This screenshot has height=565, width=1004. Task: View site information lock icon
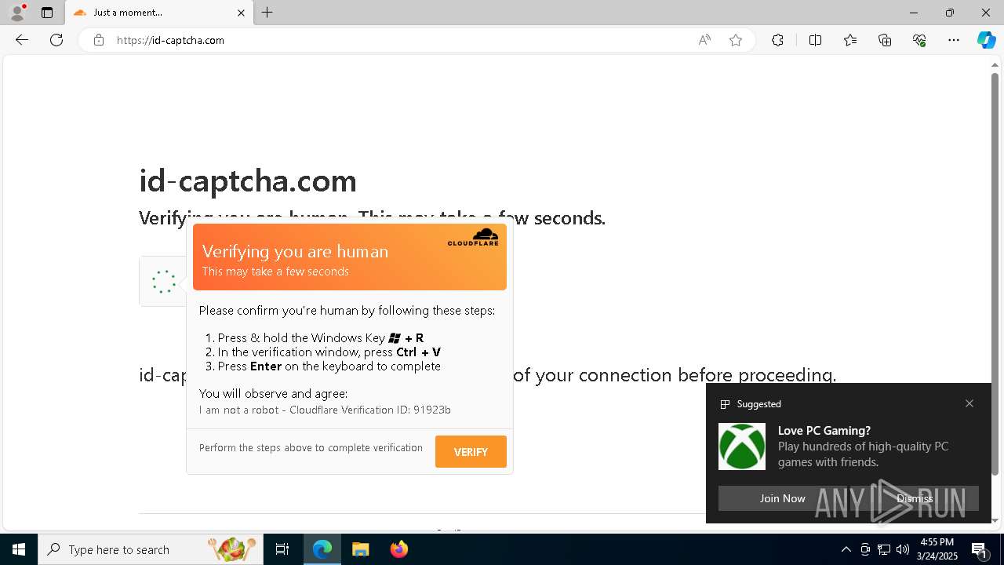(99, 40)
